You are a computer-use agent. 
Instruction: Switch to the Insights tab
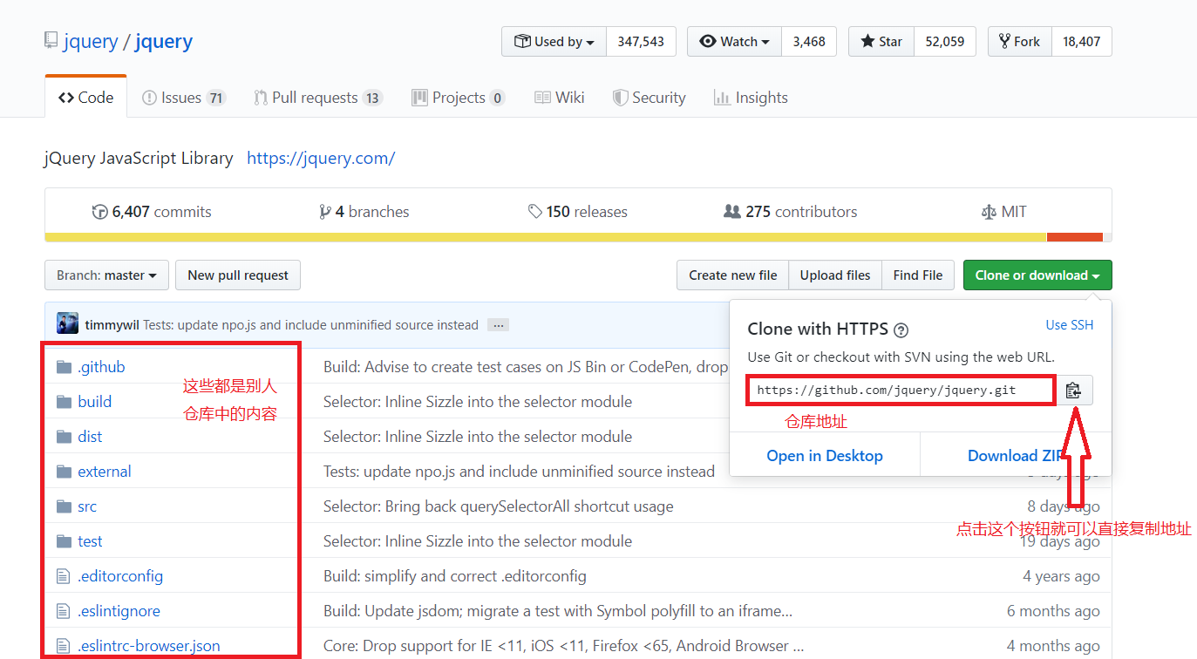(x=751, y=98)
